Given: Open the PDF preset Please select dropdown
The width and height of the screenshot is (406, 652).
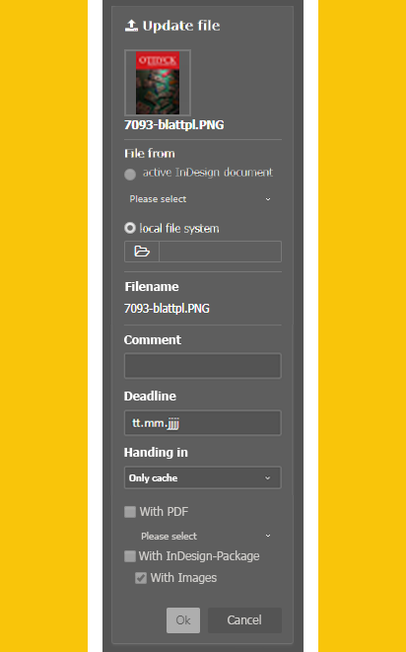Looking at the screenshot, I should click(x=207, y=536).
